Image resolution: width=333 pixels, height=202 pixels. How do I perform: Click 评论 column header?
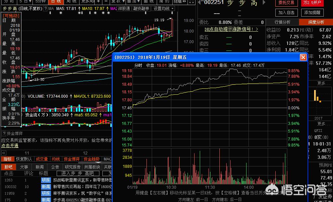(x=28, y=173)
